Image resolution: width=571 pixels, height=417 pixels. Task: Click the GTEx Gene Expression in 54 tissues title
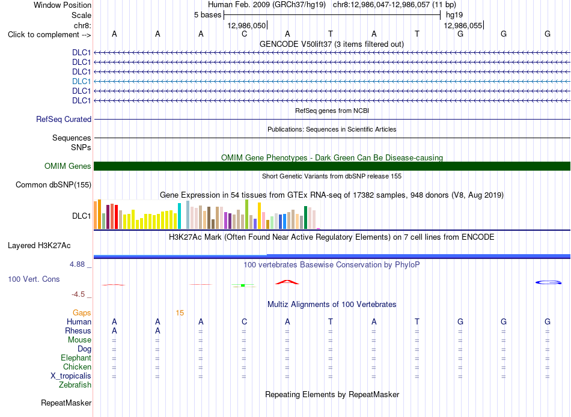[x=332, y=195]
